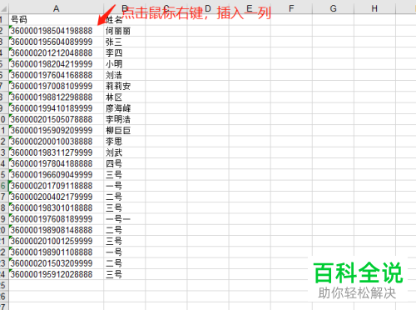
Task: Select cell 360000198311279999
Action: [56, 152]
